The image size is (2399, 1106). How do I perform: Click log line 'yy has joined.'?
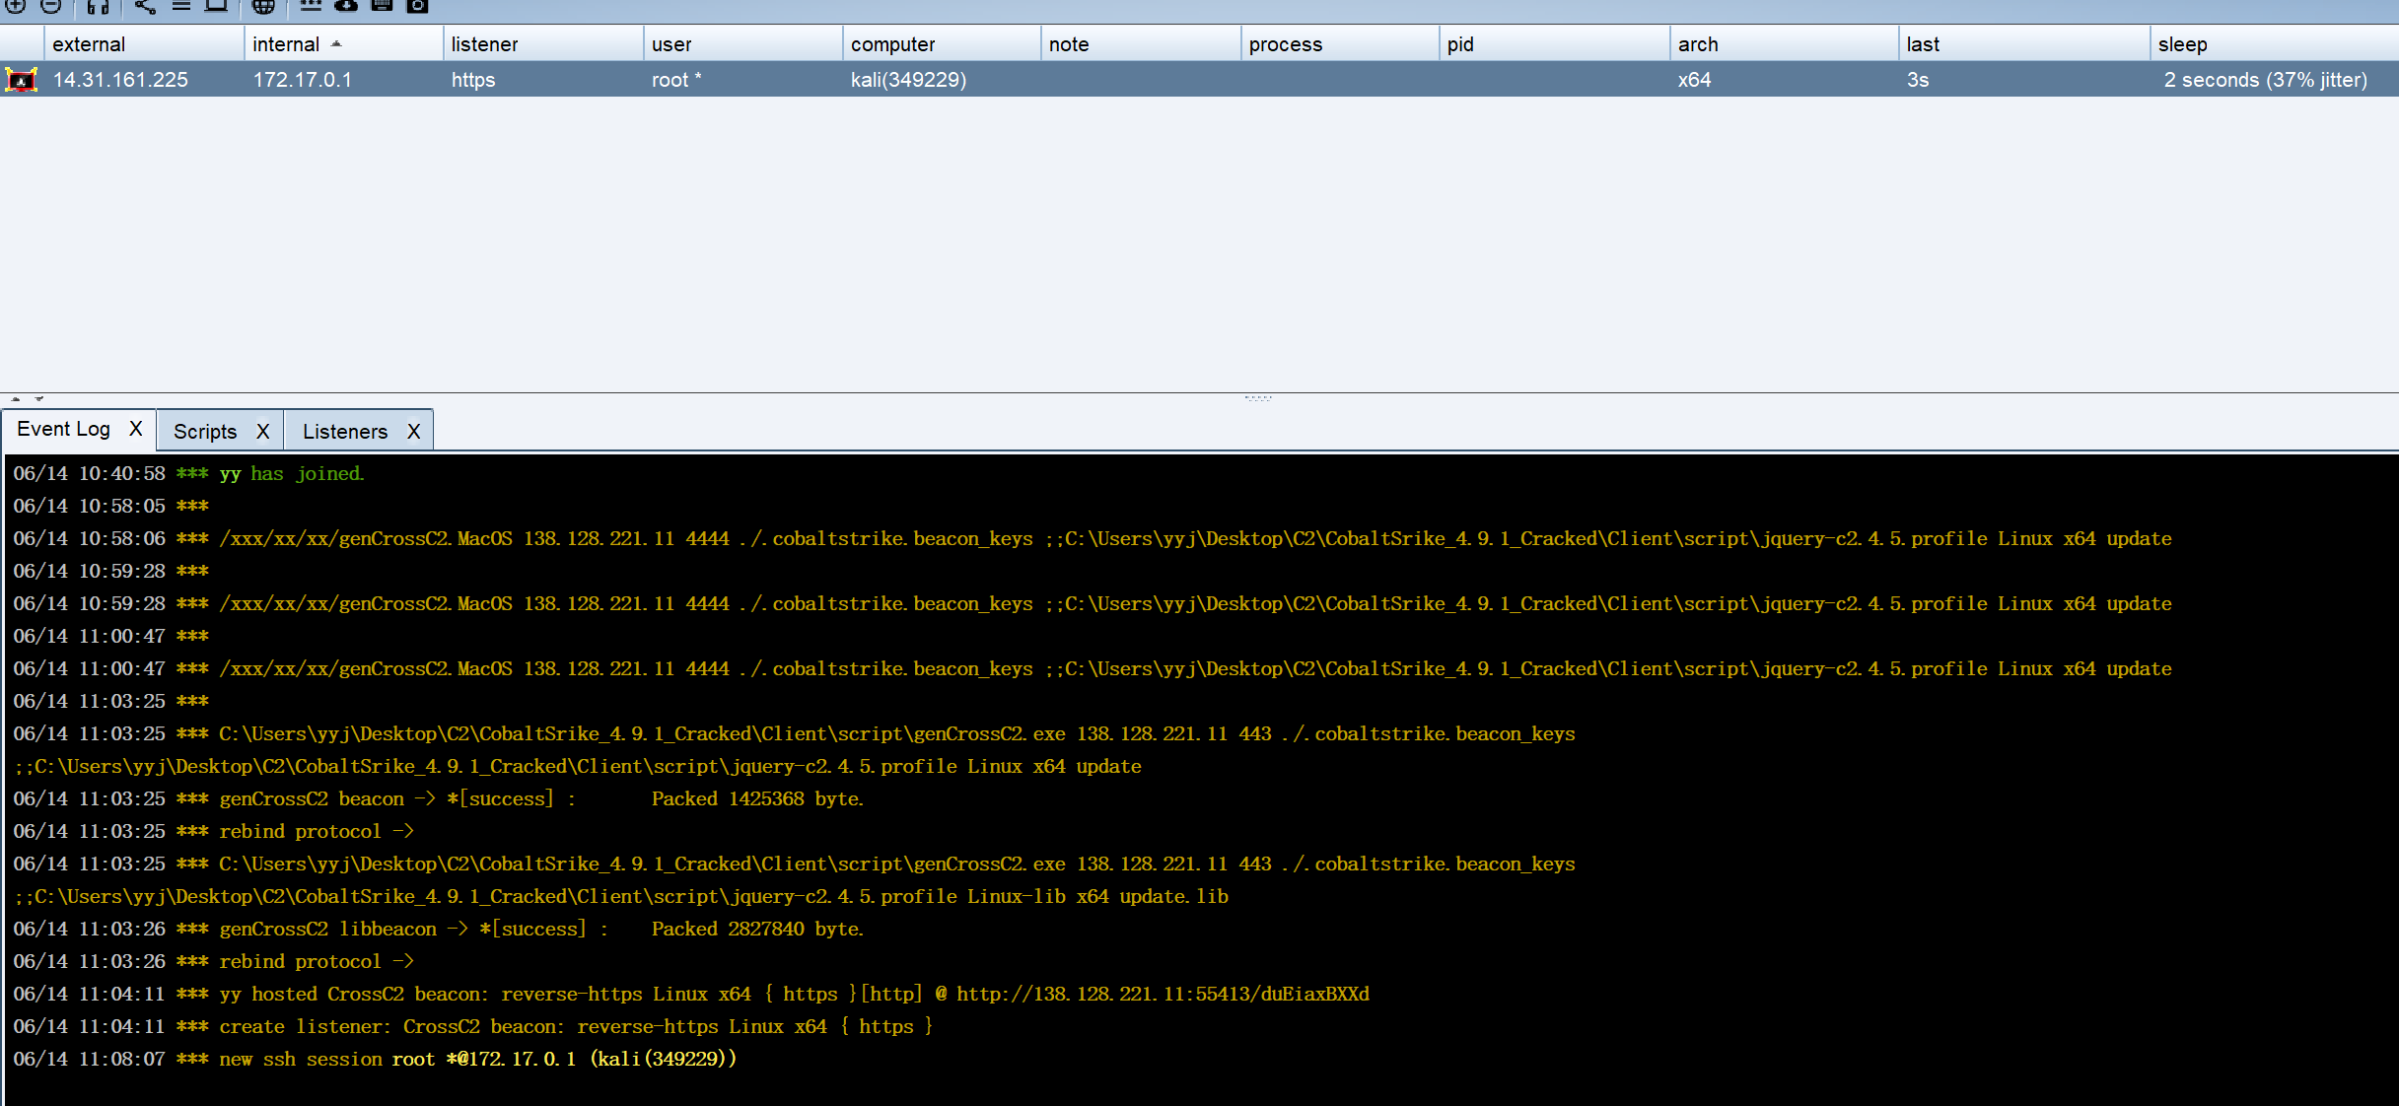tap(189, 474)
